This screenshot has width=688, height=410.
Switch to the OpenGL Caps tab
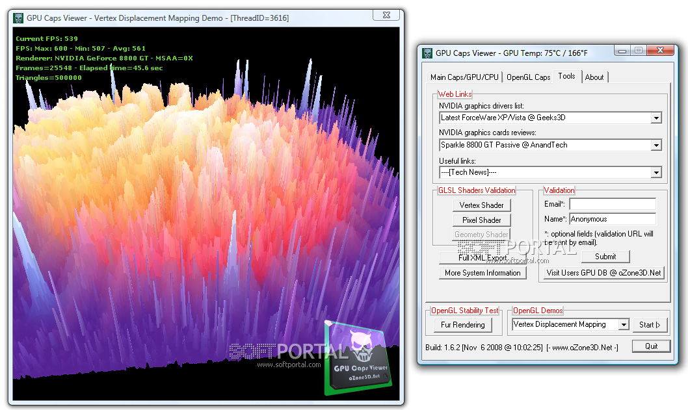(528, 77)
